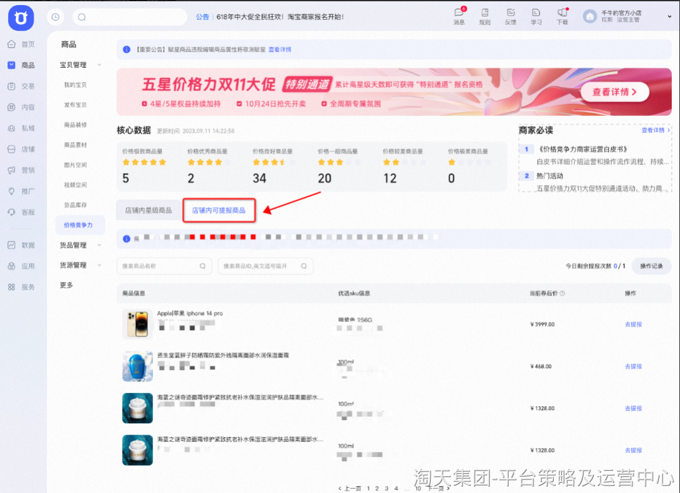The width and height of the screenshot is (680, 493).
Task: Open 数据 in left sidebar
Action: (x=22, y=245)
